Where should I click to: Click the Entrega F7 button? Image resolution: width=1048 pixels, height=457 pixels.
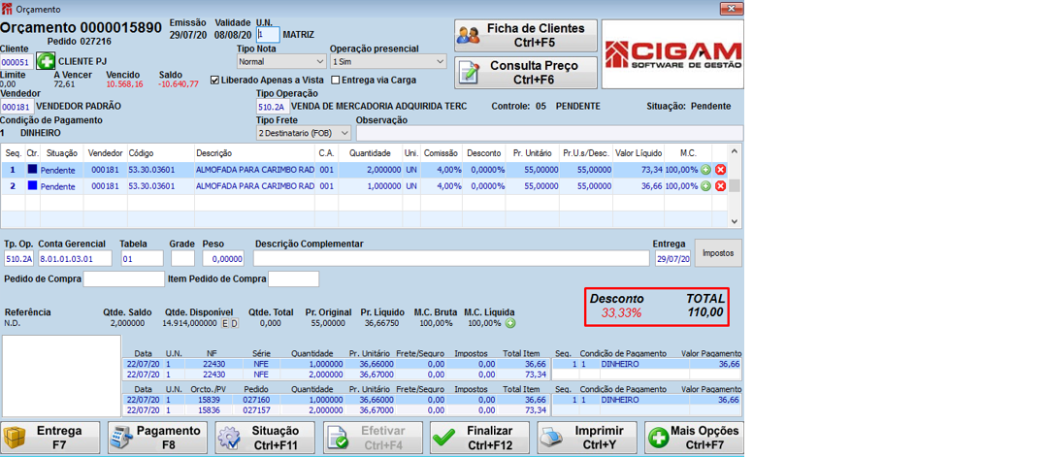[x=50, y=438]
